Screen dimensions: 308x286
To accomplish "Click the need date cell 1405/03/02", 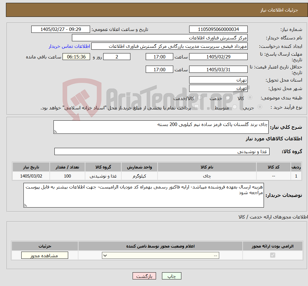I will (31, 176).
